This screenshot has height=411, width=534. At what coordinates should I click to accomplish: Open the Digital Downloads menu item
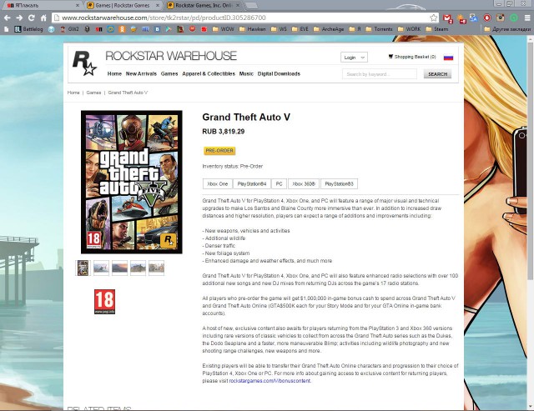tap(279, 74)
